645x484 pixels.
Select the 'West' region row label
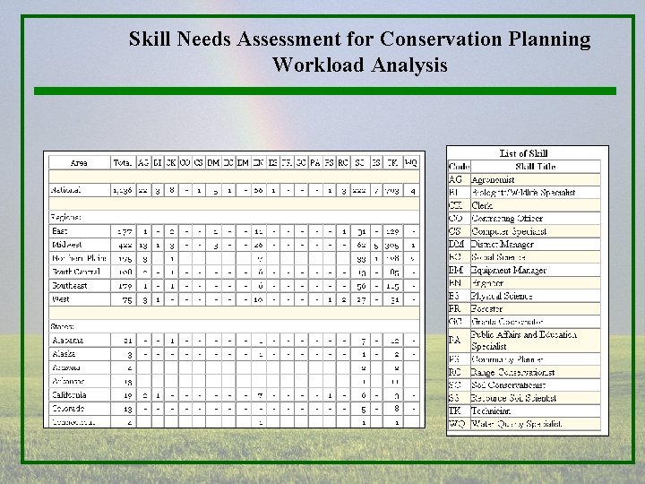click(x=61, y=299)
